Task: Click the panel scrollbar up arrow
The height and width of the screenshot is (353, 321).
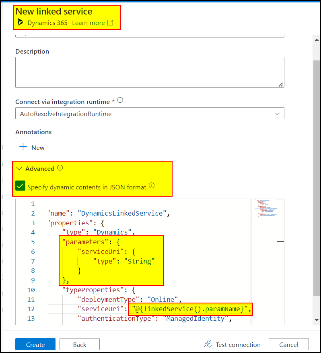Action: click(x=317, y=40)
